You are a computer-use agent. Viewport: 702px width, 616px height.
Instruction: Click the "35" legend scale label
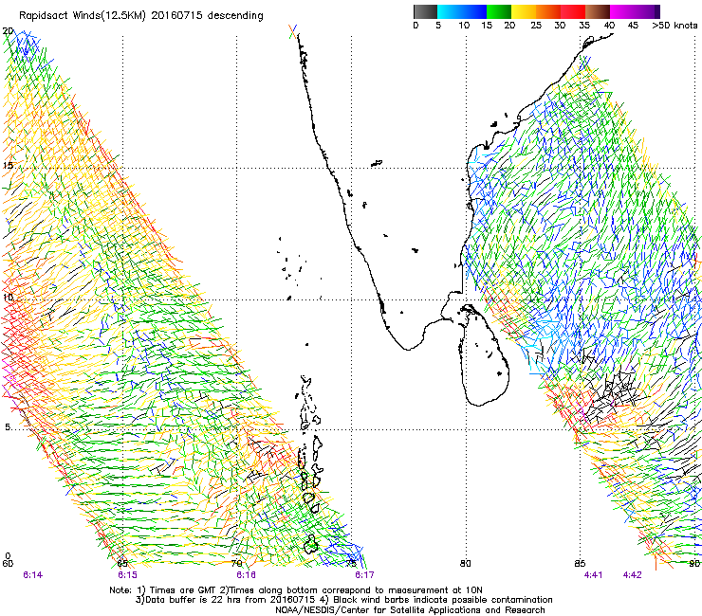[x=584, y=26]
